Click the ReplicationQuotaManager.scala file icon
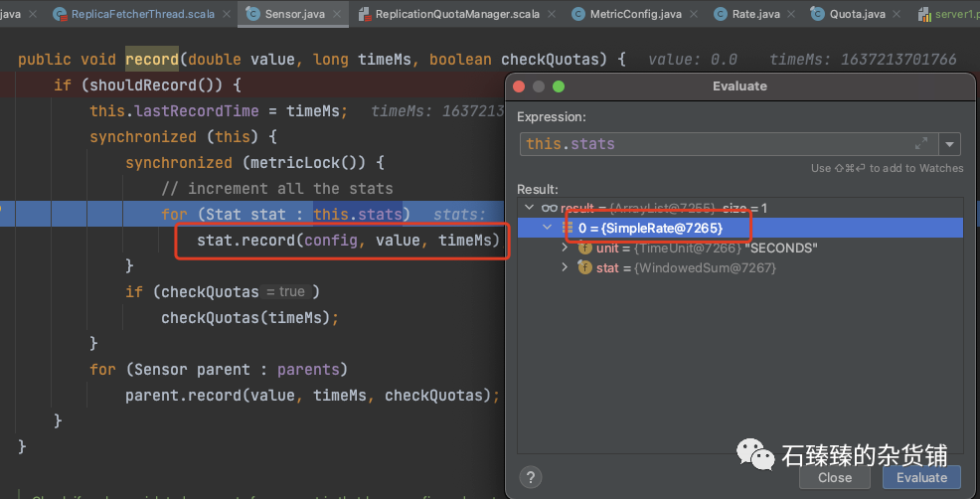Screen dimensions: 980x499 365,14
